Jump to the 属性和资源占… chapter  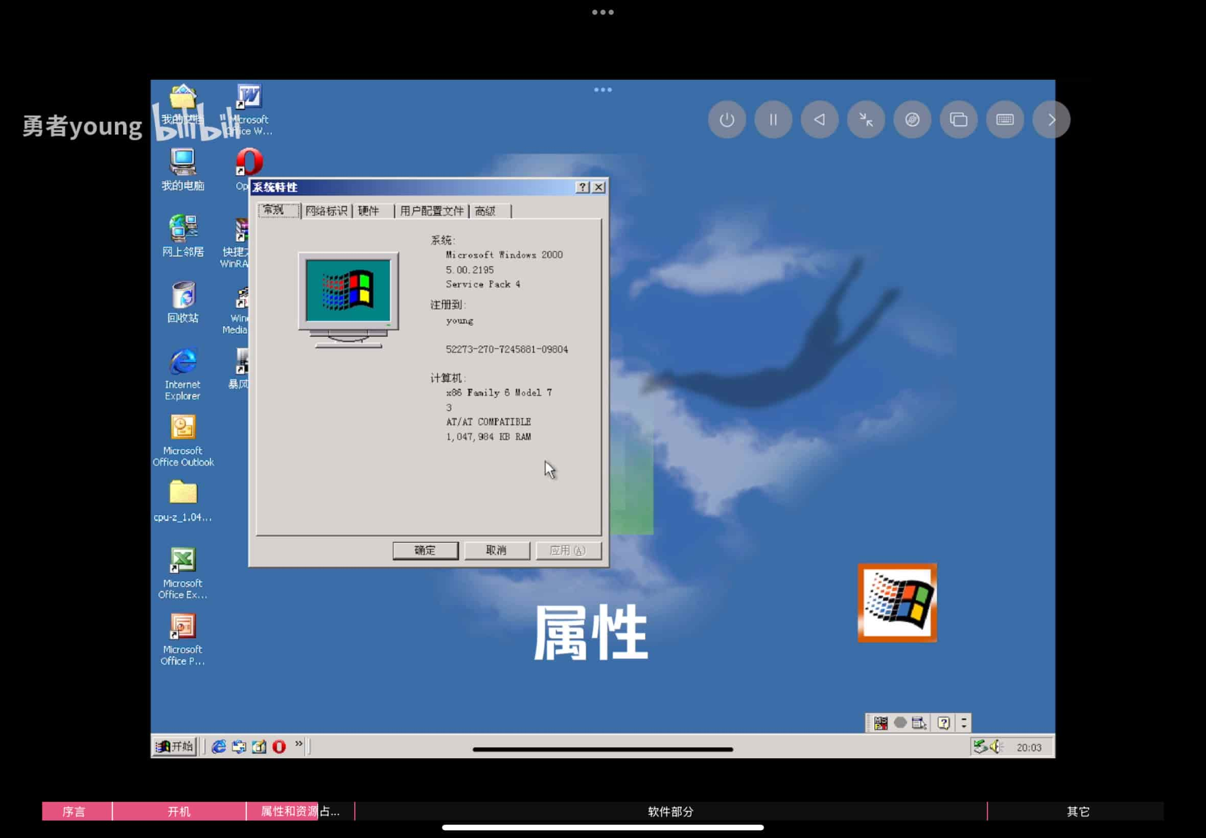coord(300,811)
